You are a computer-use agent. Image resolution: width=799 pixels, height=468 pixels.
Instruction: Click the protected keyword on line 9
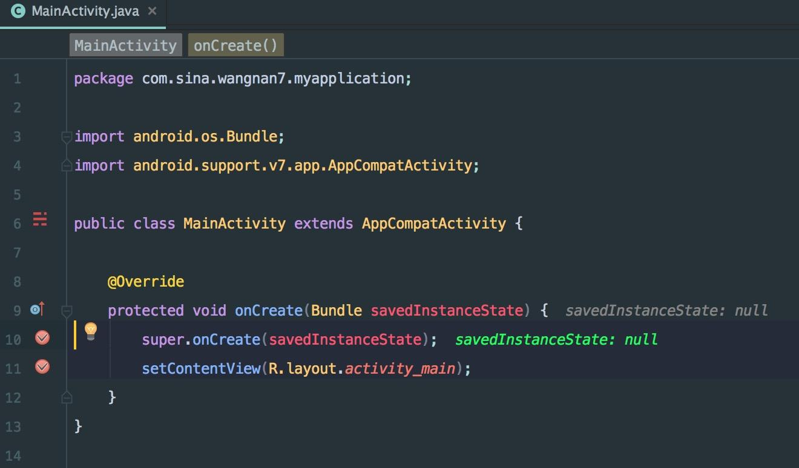coord(146,311)
